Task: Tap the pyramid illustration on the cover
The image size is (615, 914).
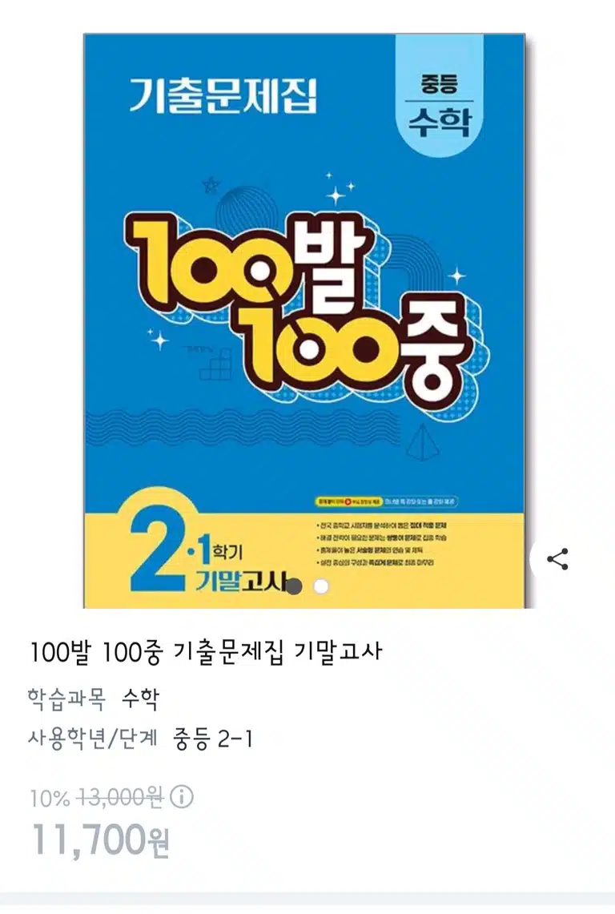Action: coord(422,443)
